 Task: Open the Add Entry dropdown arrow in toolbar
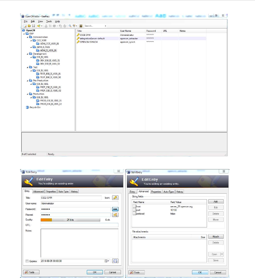(x=42, y=26)
